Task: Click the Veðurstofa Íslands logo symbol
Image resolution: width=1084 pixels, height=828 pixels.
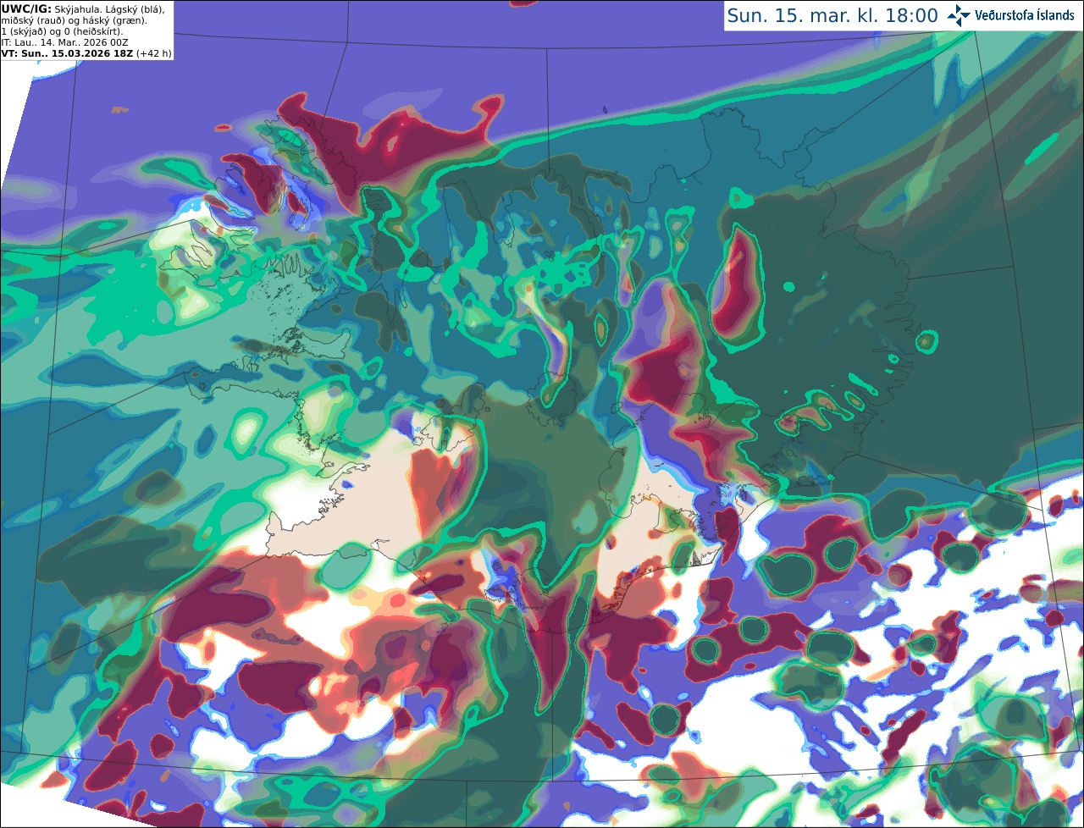Action: point(959,15)
